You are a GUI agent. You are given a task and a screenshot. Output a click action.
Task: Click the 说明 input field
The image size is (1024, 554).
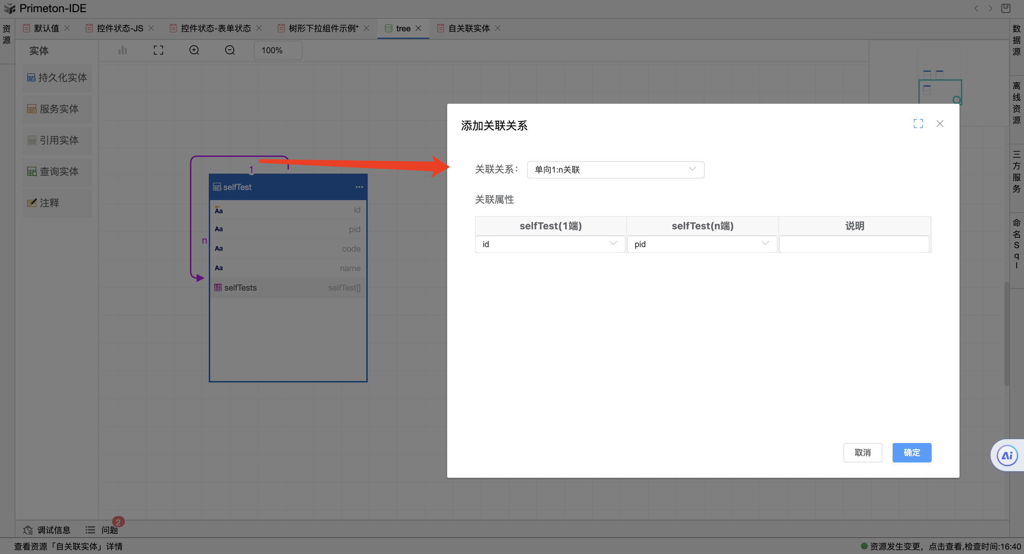(x=854, y=244)
